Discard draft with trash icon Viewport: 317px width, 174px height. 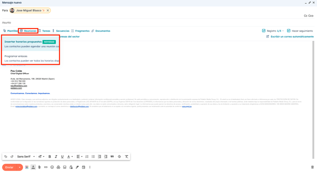[312, 167]
